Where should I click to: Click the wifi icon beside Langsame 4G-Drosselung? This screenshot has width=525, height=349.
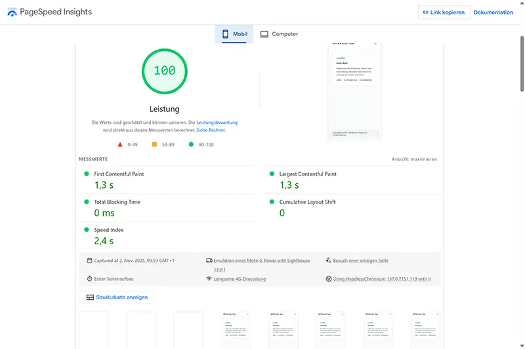(x=209, y=279)
